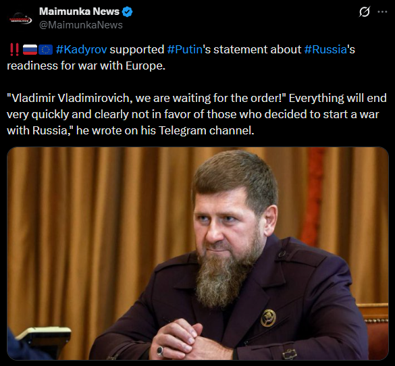
Task: Follow the #Putin hashtag
Action: click(184, 49)
